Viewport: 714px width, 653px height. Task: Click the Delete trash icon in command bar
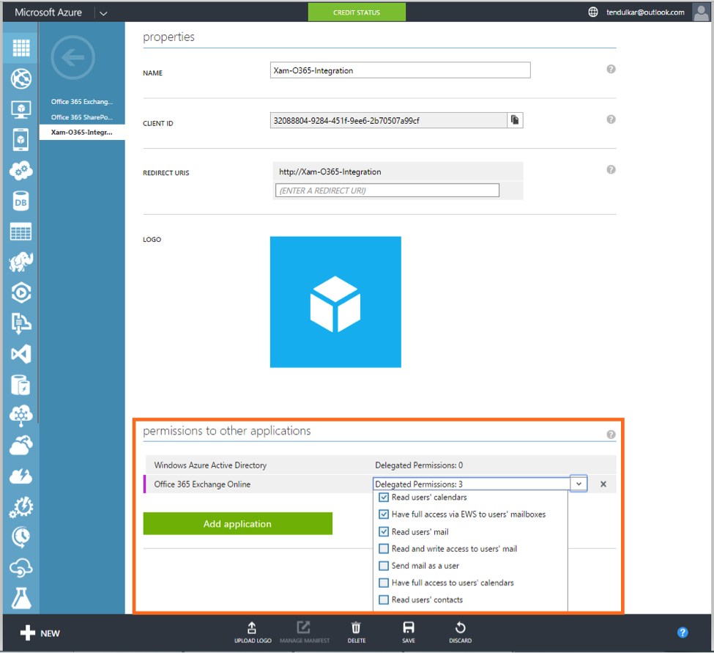point(356,629)
